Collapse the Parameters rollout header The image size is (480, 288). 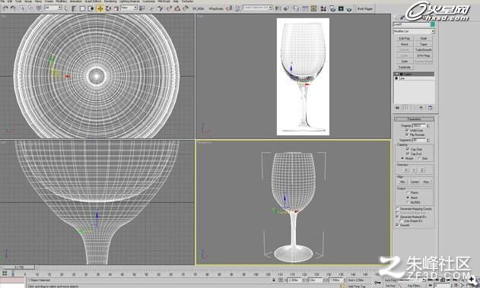414,119
